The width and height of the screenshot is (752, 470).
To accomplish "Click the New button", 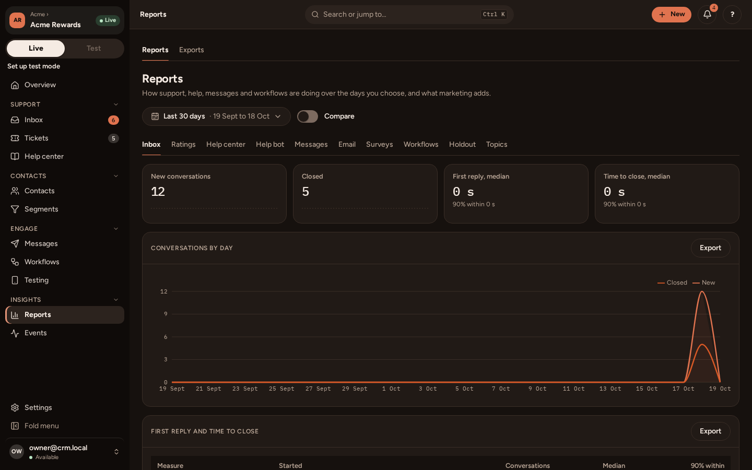I will [x=672, y=15].
